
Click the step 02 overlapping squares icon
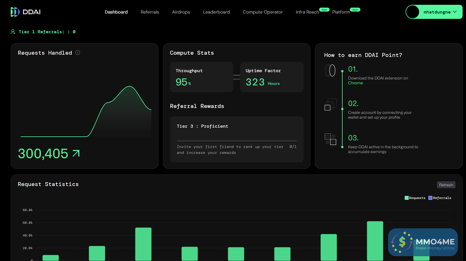click(x=330, y=105)
